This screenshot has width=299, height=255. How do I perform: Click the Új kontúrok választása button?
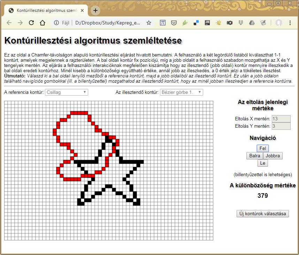pyautogui.click(x=262, y=213)
